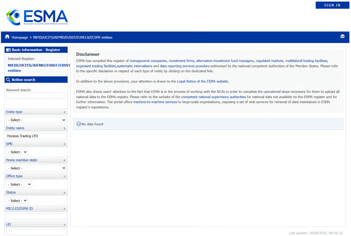Click the Keyword search input field

pyautogui.click(x=36, y=96)
